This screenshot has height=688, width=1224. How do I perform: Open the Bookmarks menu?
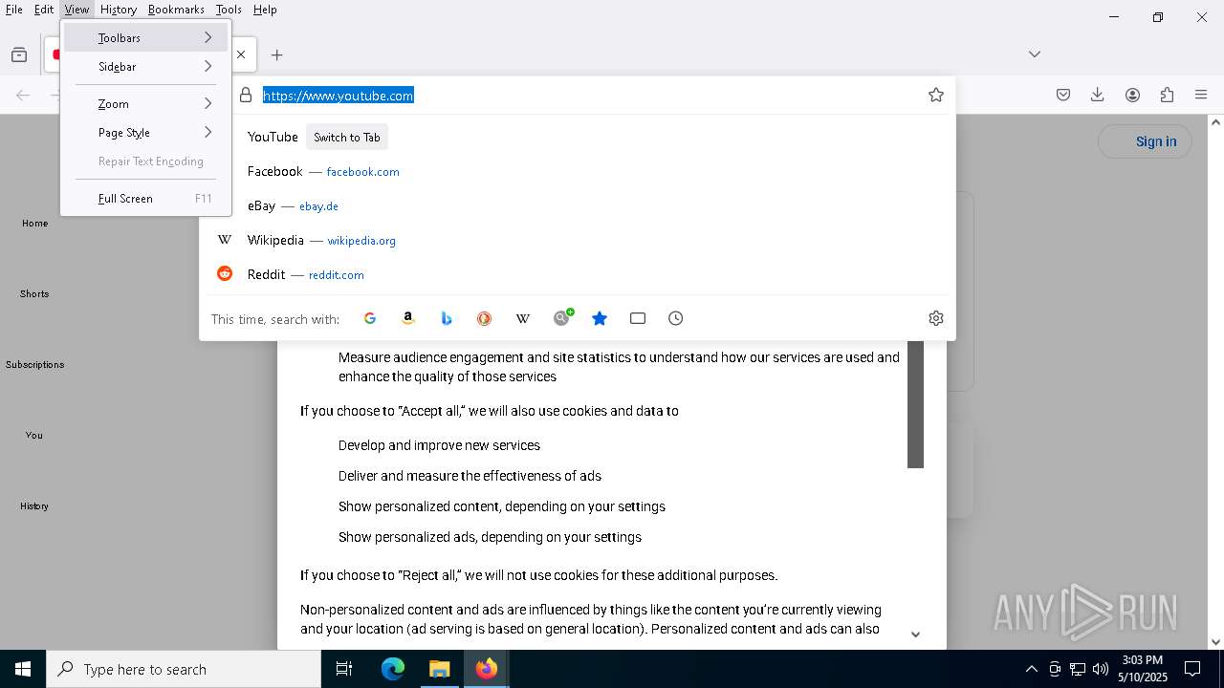click(x=176, y=10)
